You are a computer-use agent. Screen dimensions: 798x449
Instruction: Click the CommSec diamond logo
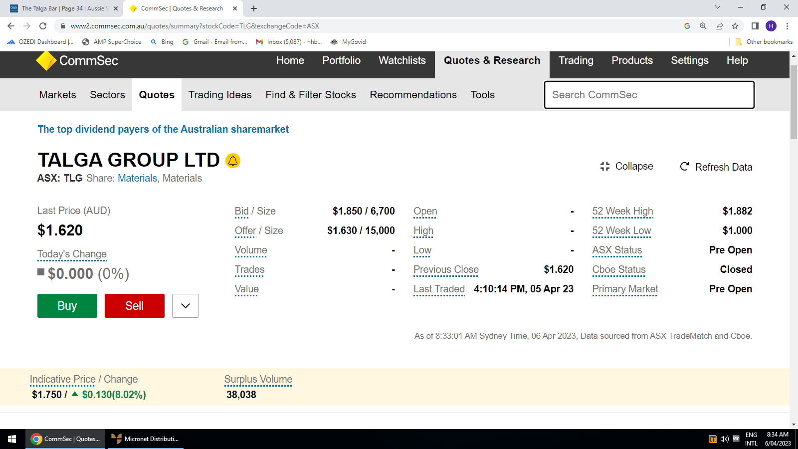tap(46, 61)
